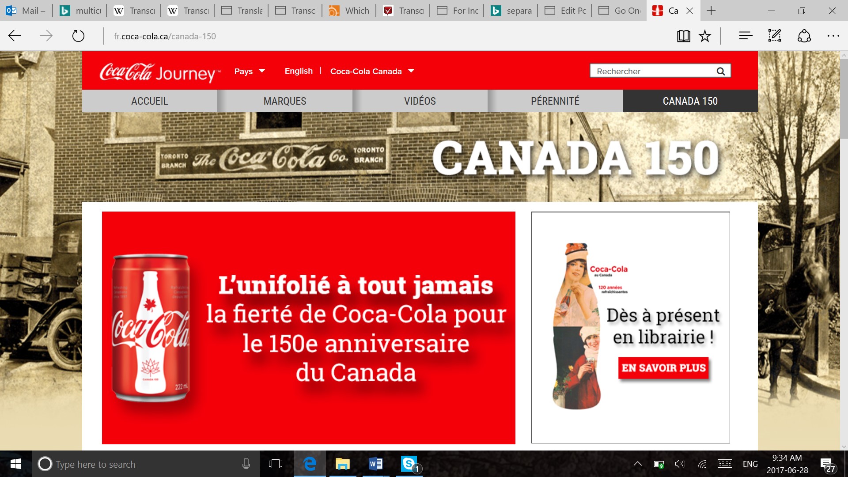Click the EN SAVOIR PLUS button
This screenshot has height=477, width=848.
click(663, 368)
